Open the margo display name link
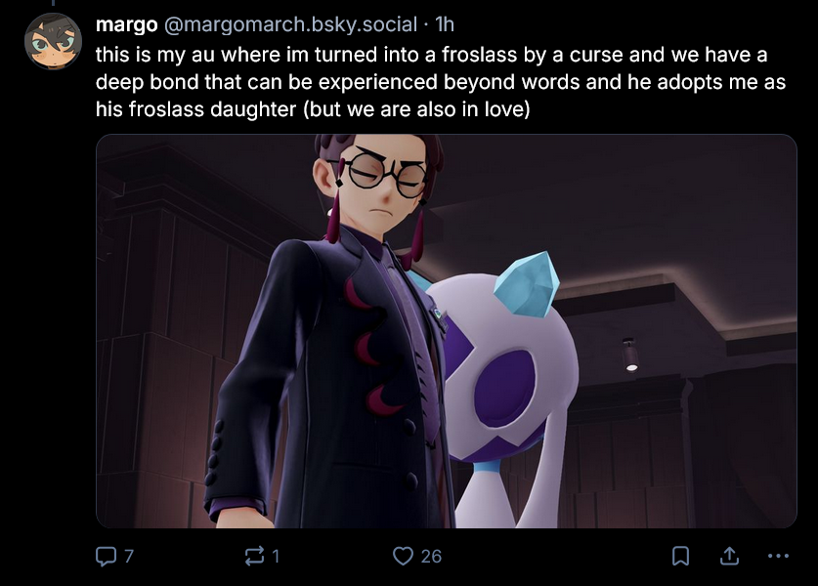Image resolution: width=818 pixels, height=586 pixels. tap(126, 24)
